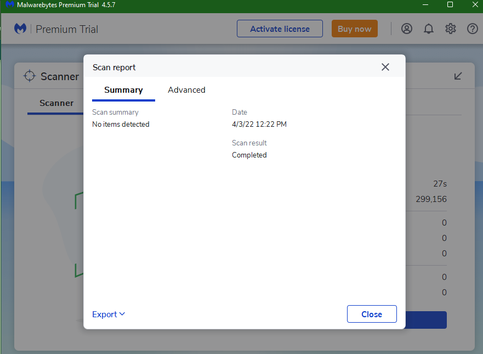The height and width of the screenshot is (354, 483).
Task: Click the 'Completed' scan result text
Action: 249,155
